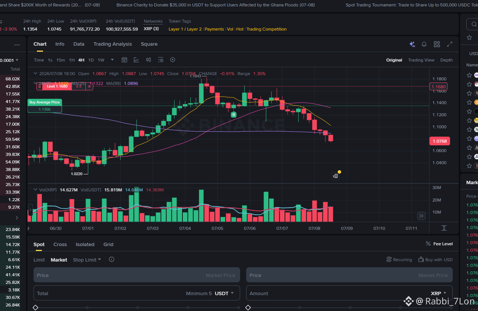The image size is (478, 311).
Task: Click the Limit 1.1680 order handle icon
Action: (x=40, y=86)
